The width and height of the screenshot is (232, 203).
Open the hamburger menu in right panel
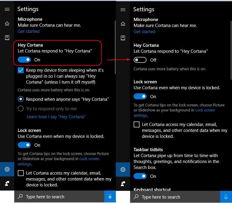(x=123, y=9)
